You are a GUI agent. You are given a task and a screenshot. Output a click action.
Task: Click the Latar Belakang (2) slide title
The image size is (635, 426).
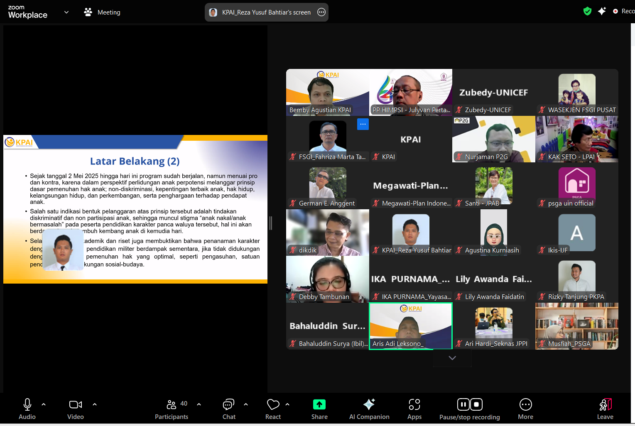pyautogui.click(x=135, y=161)
